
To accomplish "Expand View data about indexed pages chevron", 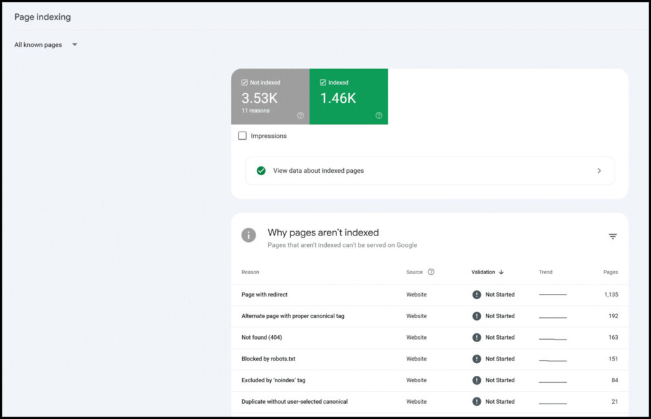I will click(599, 171).
